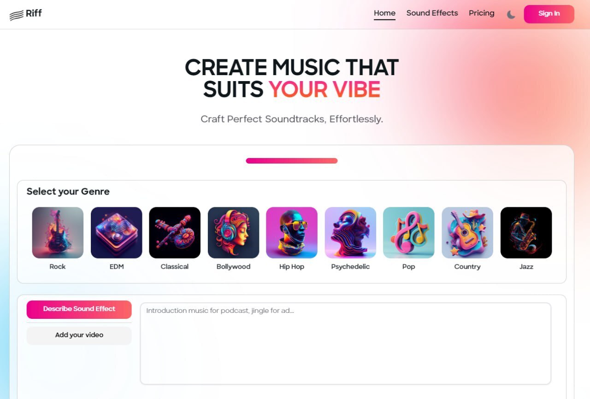The height and width of the screenshot is (399, 590).
Task: Switch to Describe Sound Effect tab
Action: [x=79, y=310]
